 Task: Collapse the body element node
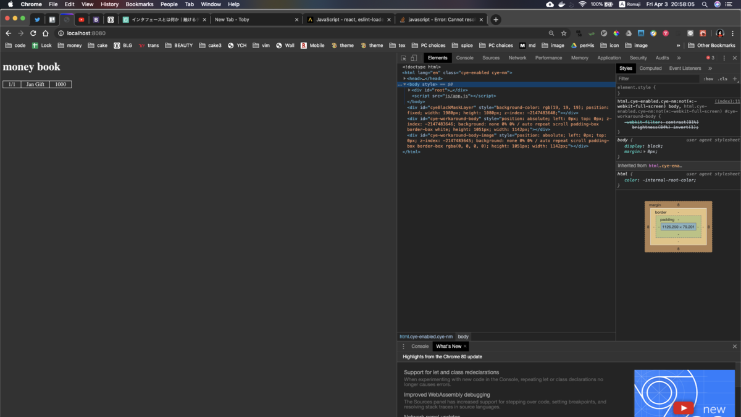click(x=405, y=84)
